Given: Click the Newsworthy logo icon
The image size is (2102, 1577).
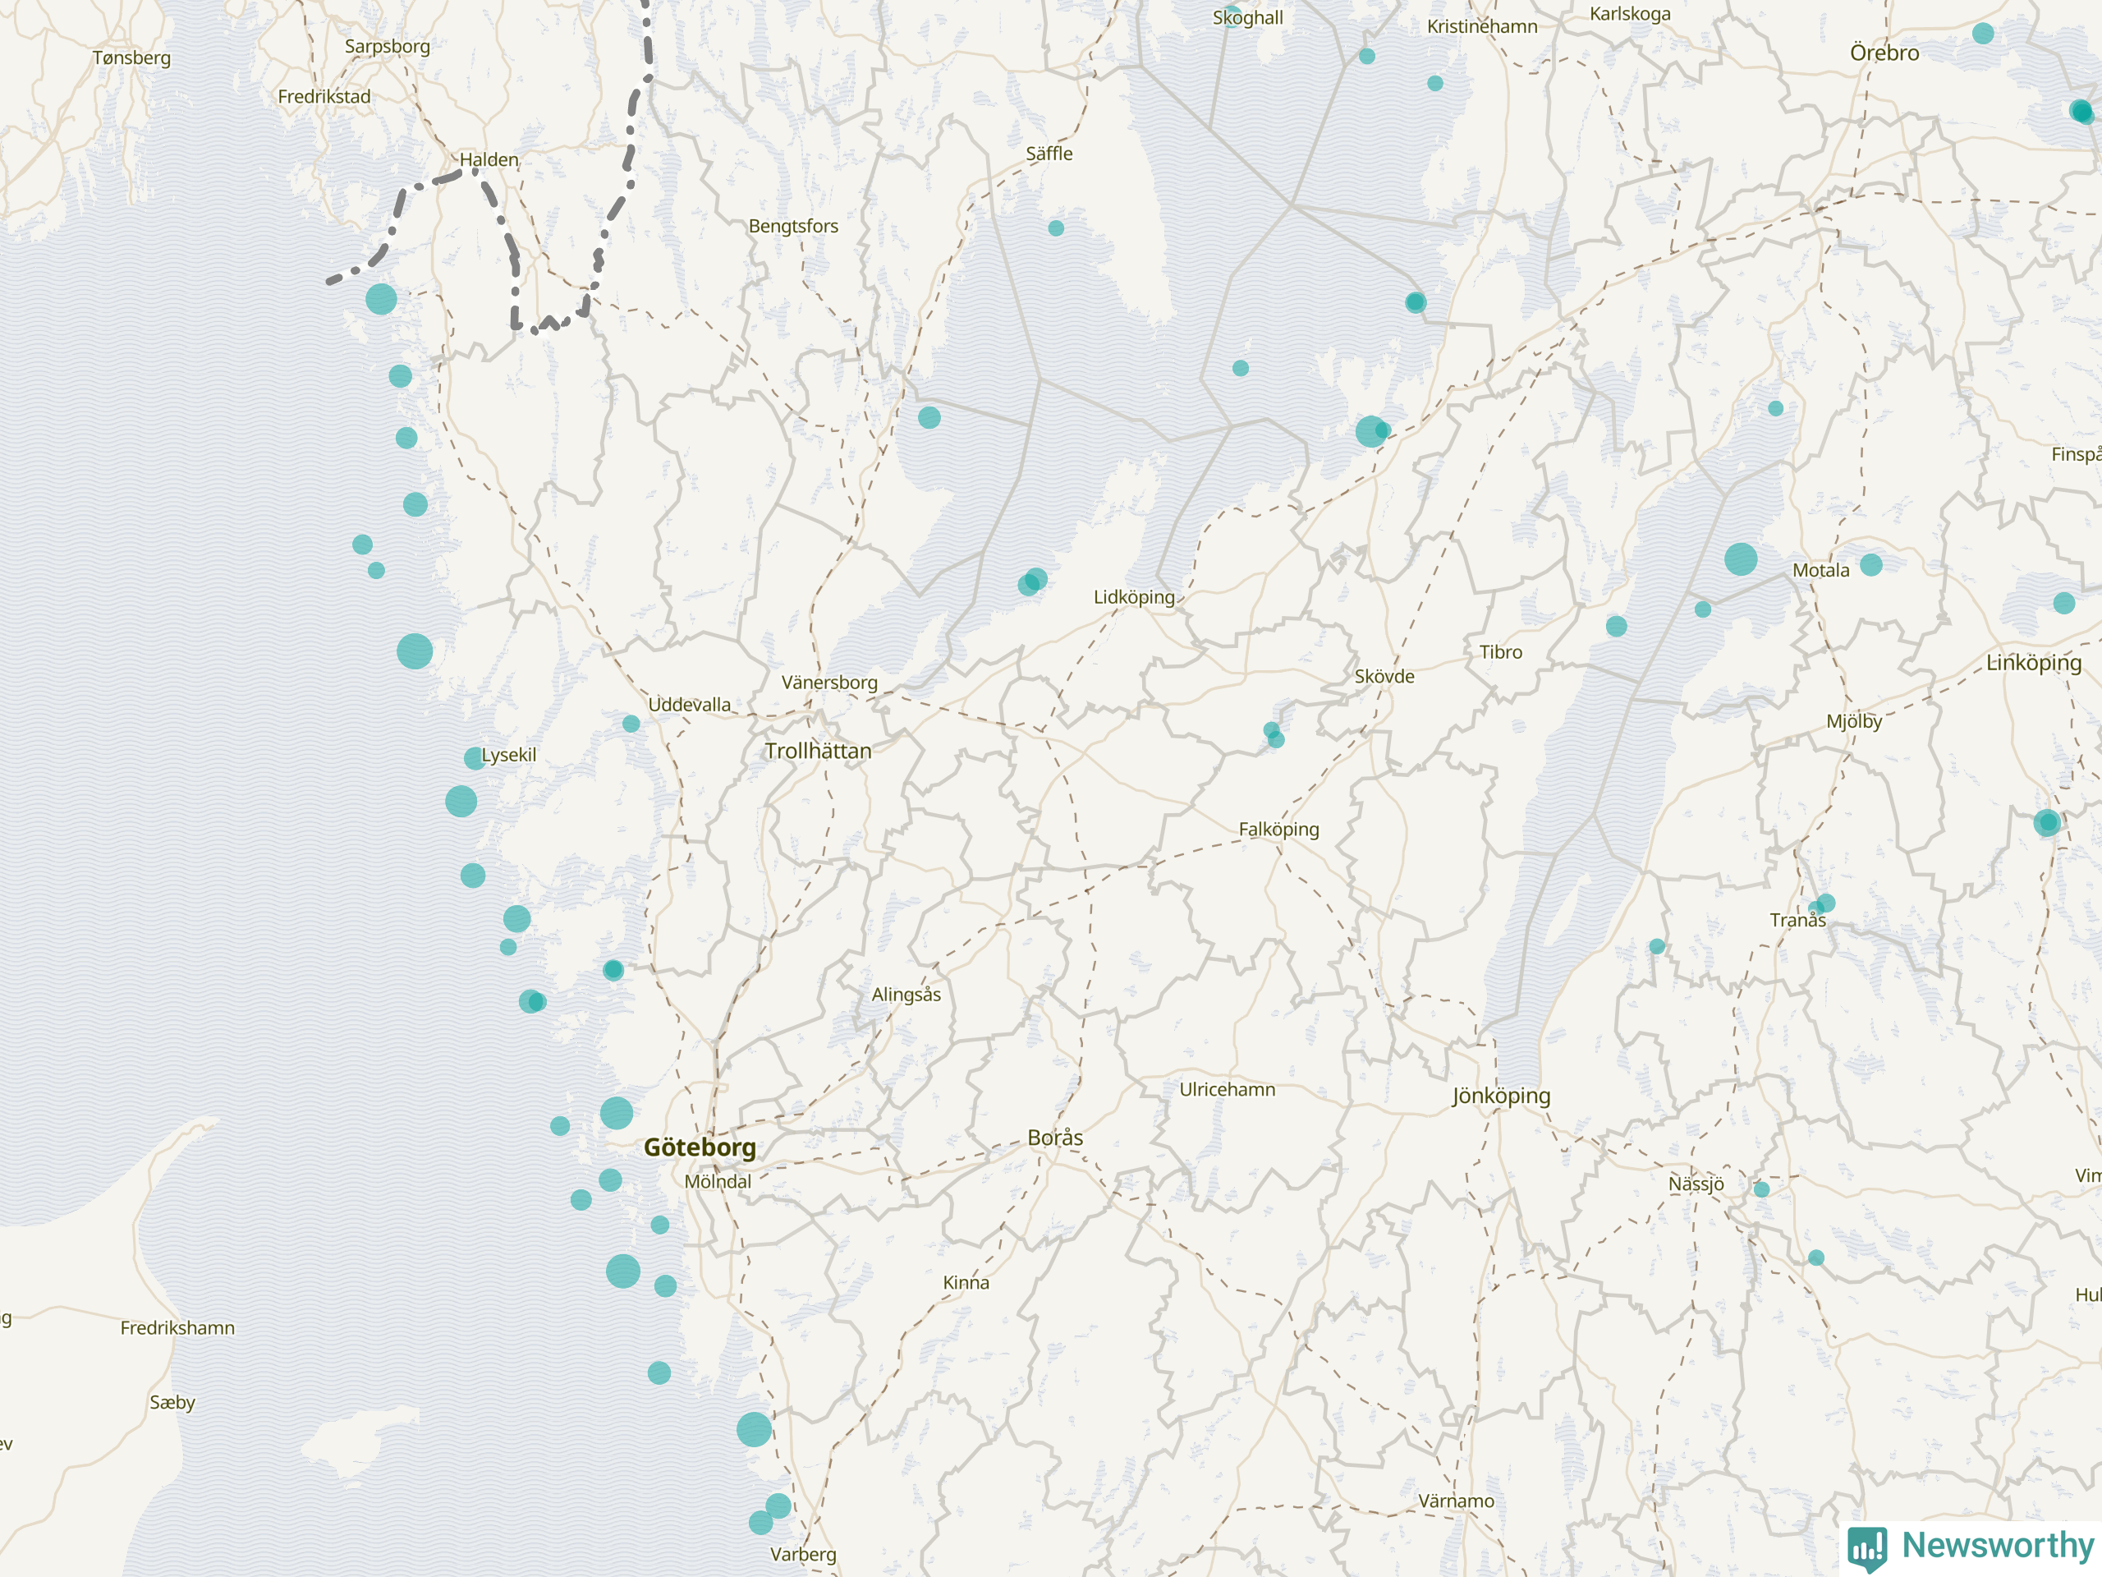Looking at the screenshot, I should pos(1867,1548).
